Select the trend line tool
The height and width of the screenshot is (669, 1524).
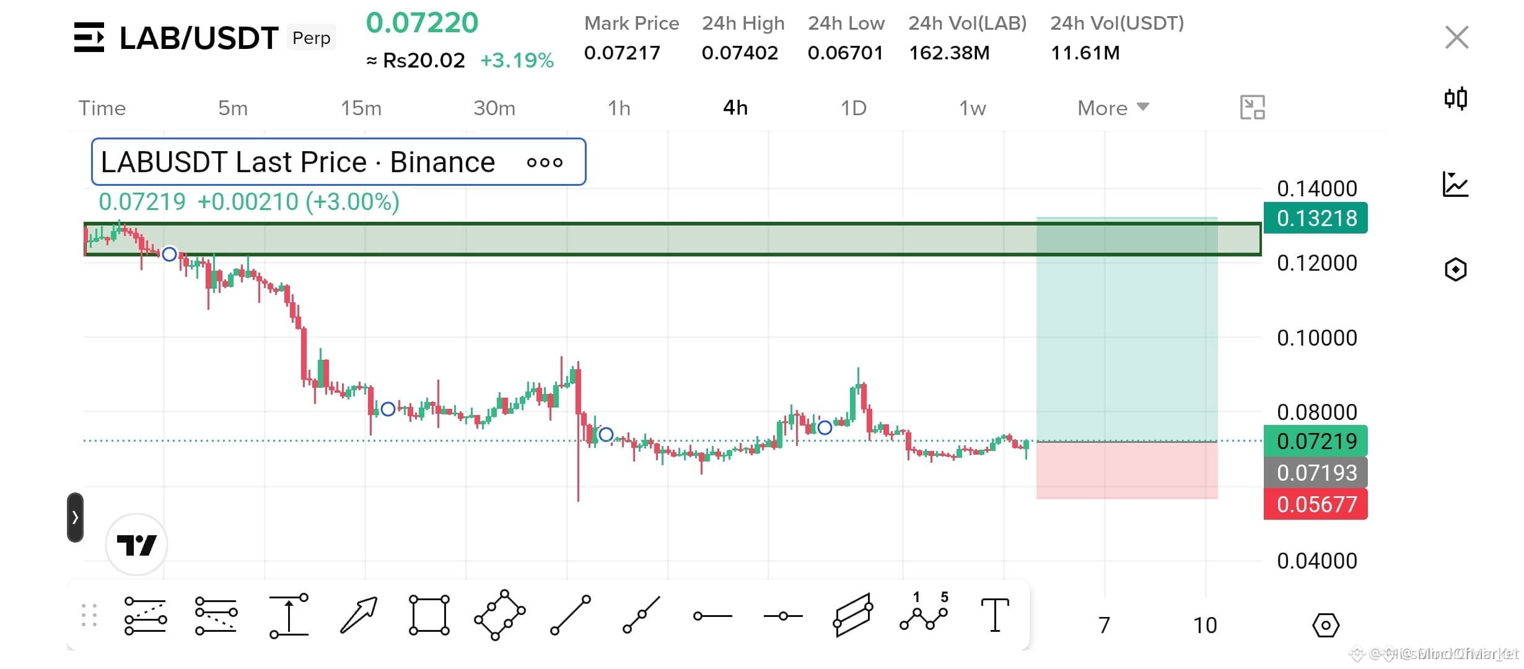click(571, 615)
